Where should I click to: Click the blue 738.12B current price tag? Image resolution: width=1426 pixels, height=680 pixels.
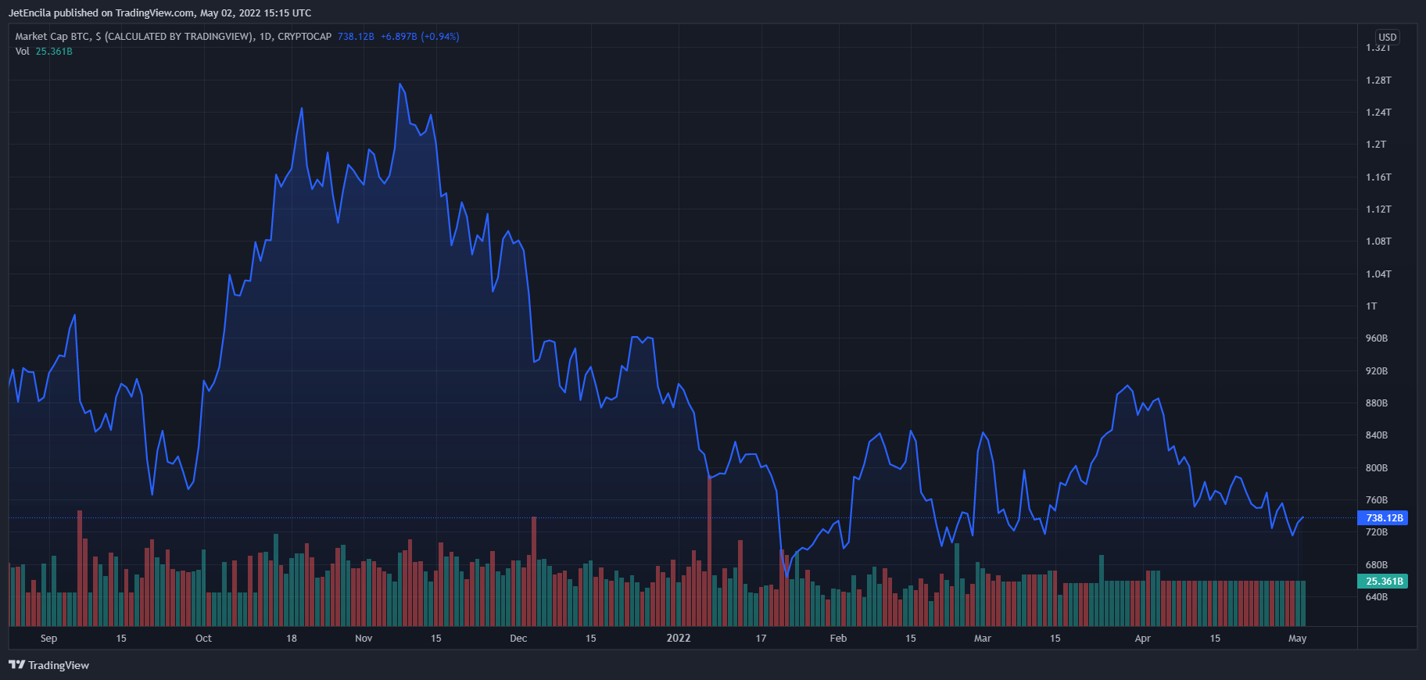pyautogui.click(x=1384, y=518)
